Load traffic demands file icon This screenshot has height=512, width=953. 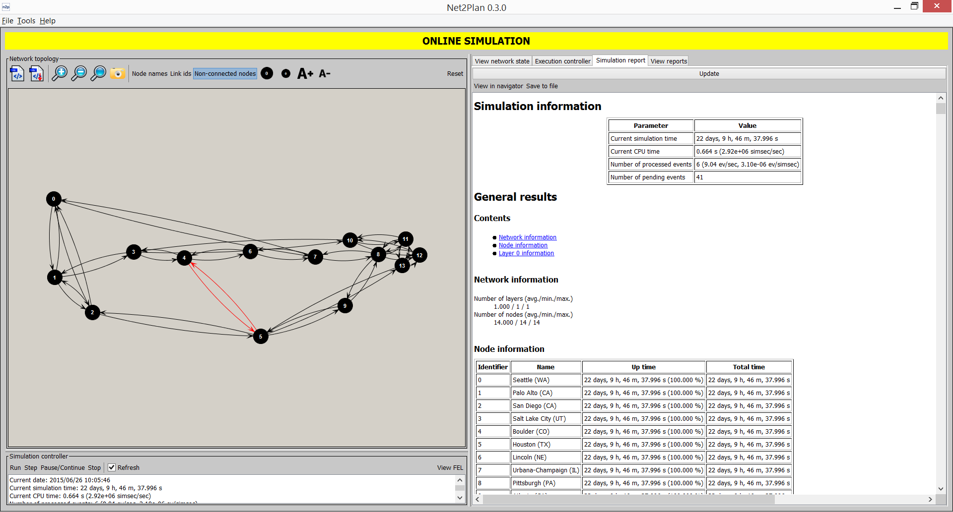37,74
